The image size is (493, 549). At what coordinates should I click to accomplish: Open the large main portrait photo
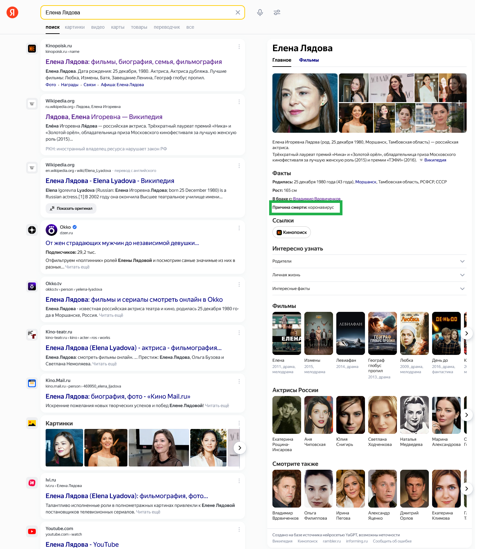click(x=305, y=103)
